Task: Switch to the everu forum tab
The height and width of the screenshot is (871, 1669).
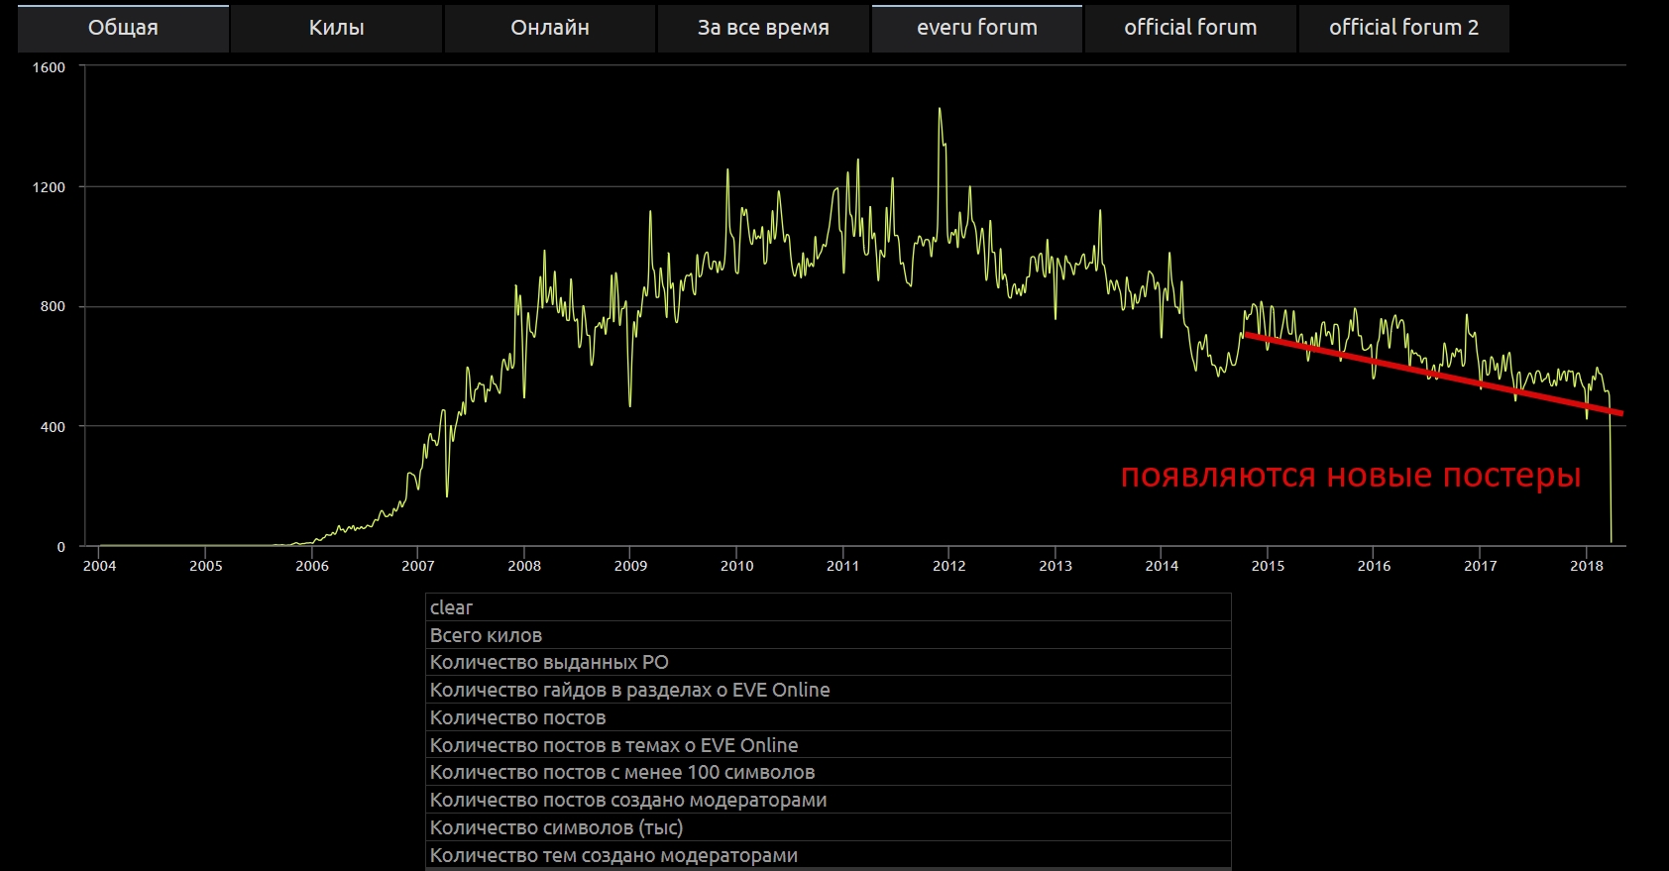Action: coord(977,28)
